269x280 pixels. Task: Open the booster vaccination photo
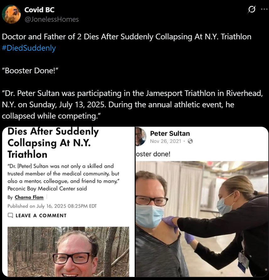(202, 219)
